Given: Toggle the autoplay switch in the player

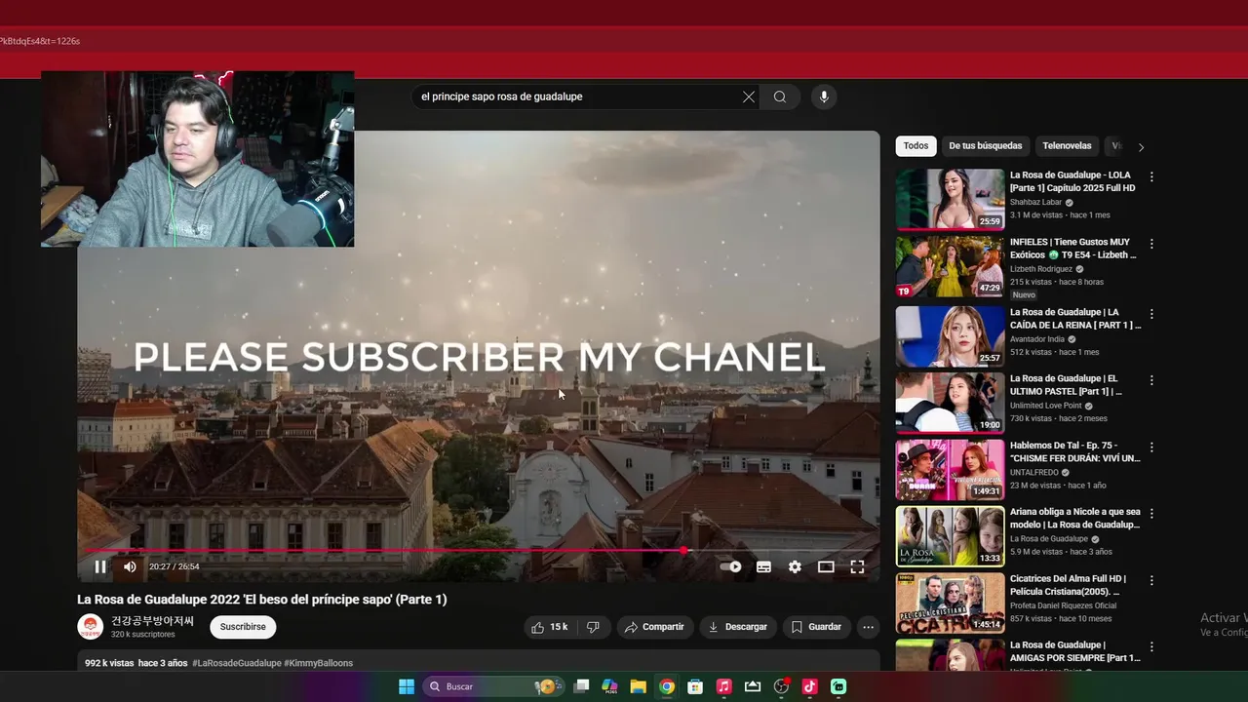Looking at the screenshot, I should click(x=731, y=566).
